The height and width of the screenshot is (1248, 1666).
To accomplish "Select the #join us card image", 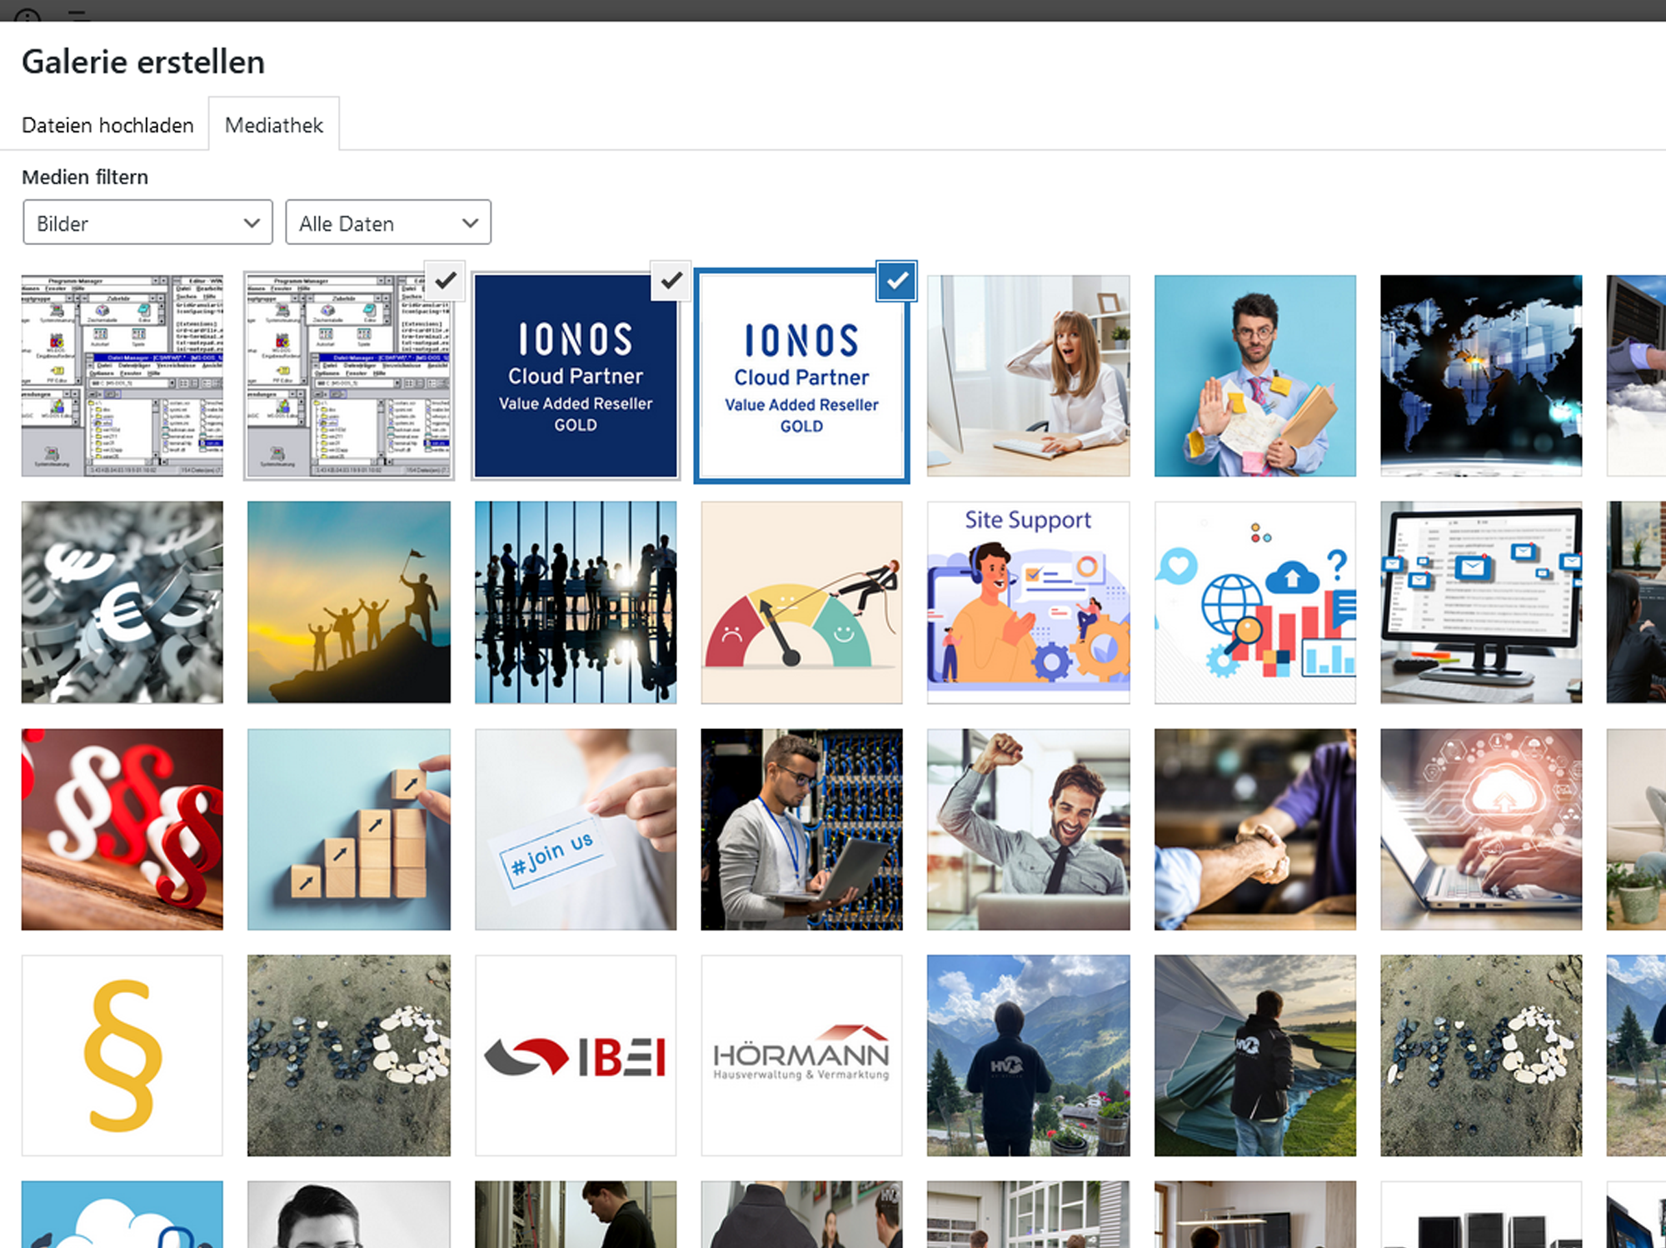I will click(576, 829).
